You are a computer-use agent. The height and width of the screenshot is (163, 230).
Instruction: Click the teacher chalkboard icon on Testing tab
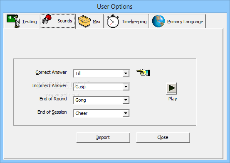click(x=13, y=21)
